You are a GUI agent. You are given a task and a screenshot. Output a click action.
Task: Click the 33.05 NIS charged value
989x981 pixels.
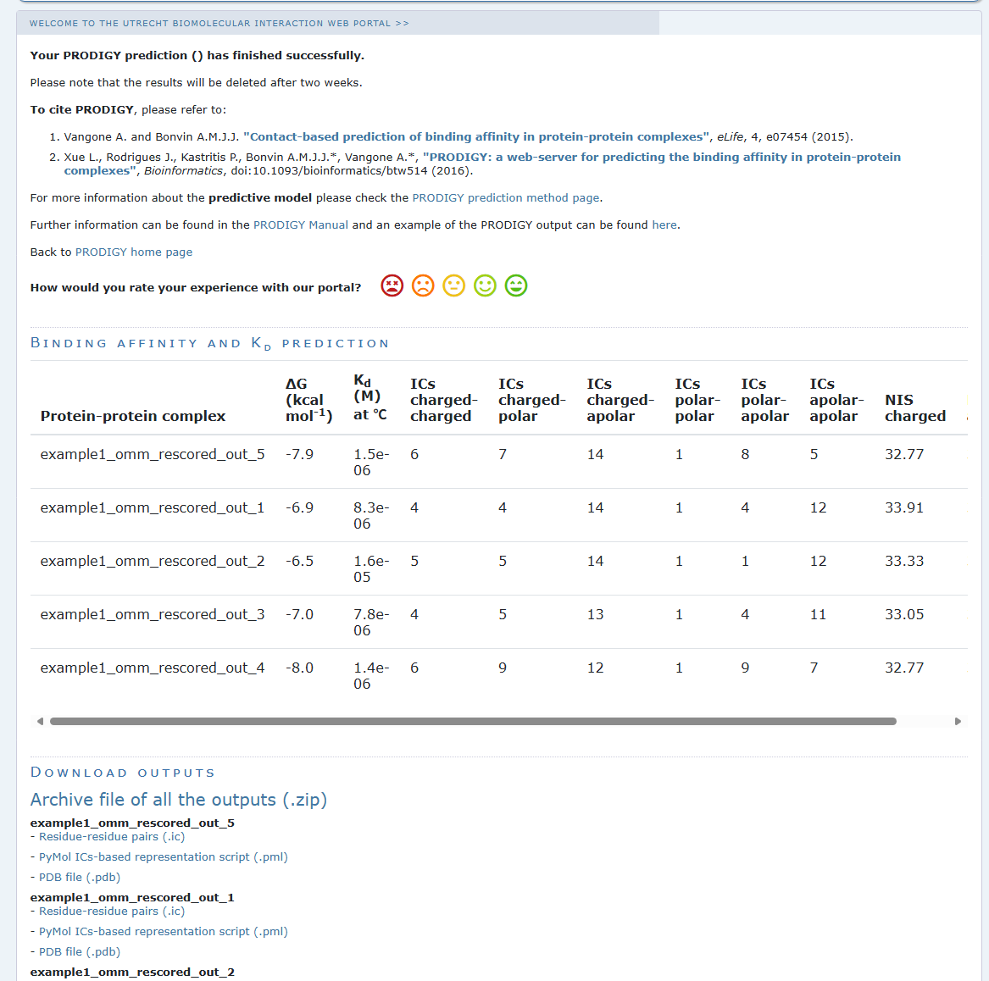pyautogui.click(x=904, y=615)
